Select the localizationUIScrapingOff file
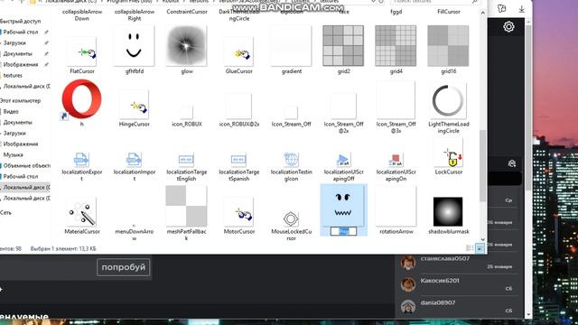Viewport: 578px width, 325px height. [x=343, y=159]
